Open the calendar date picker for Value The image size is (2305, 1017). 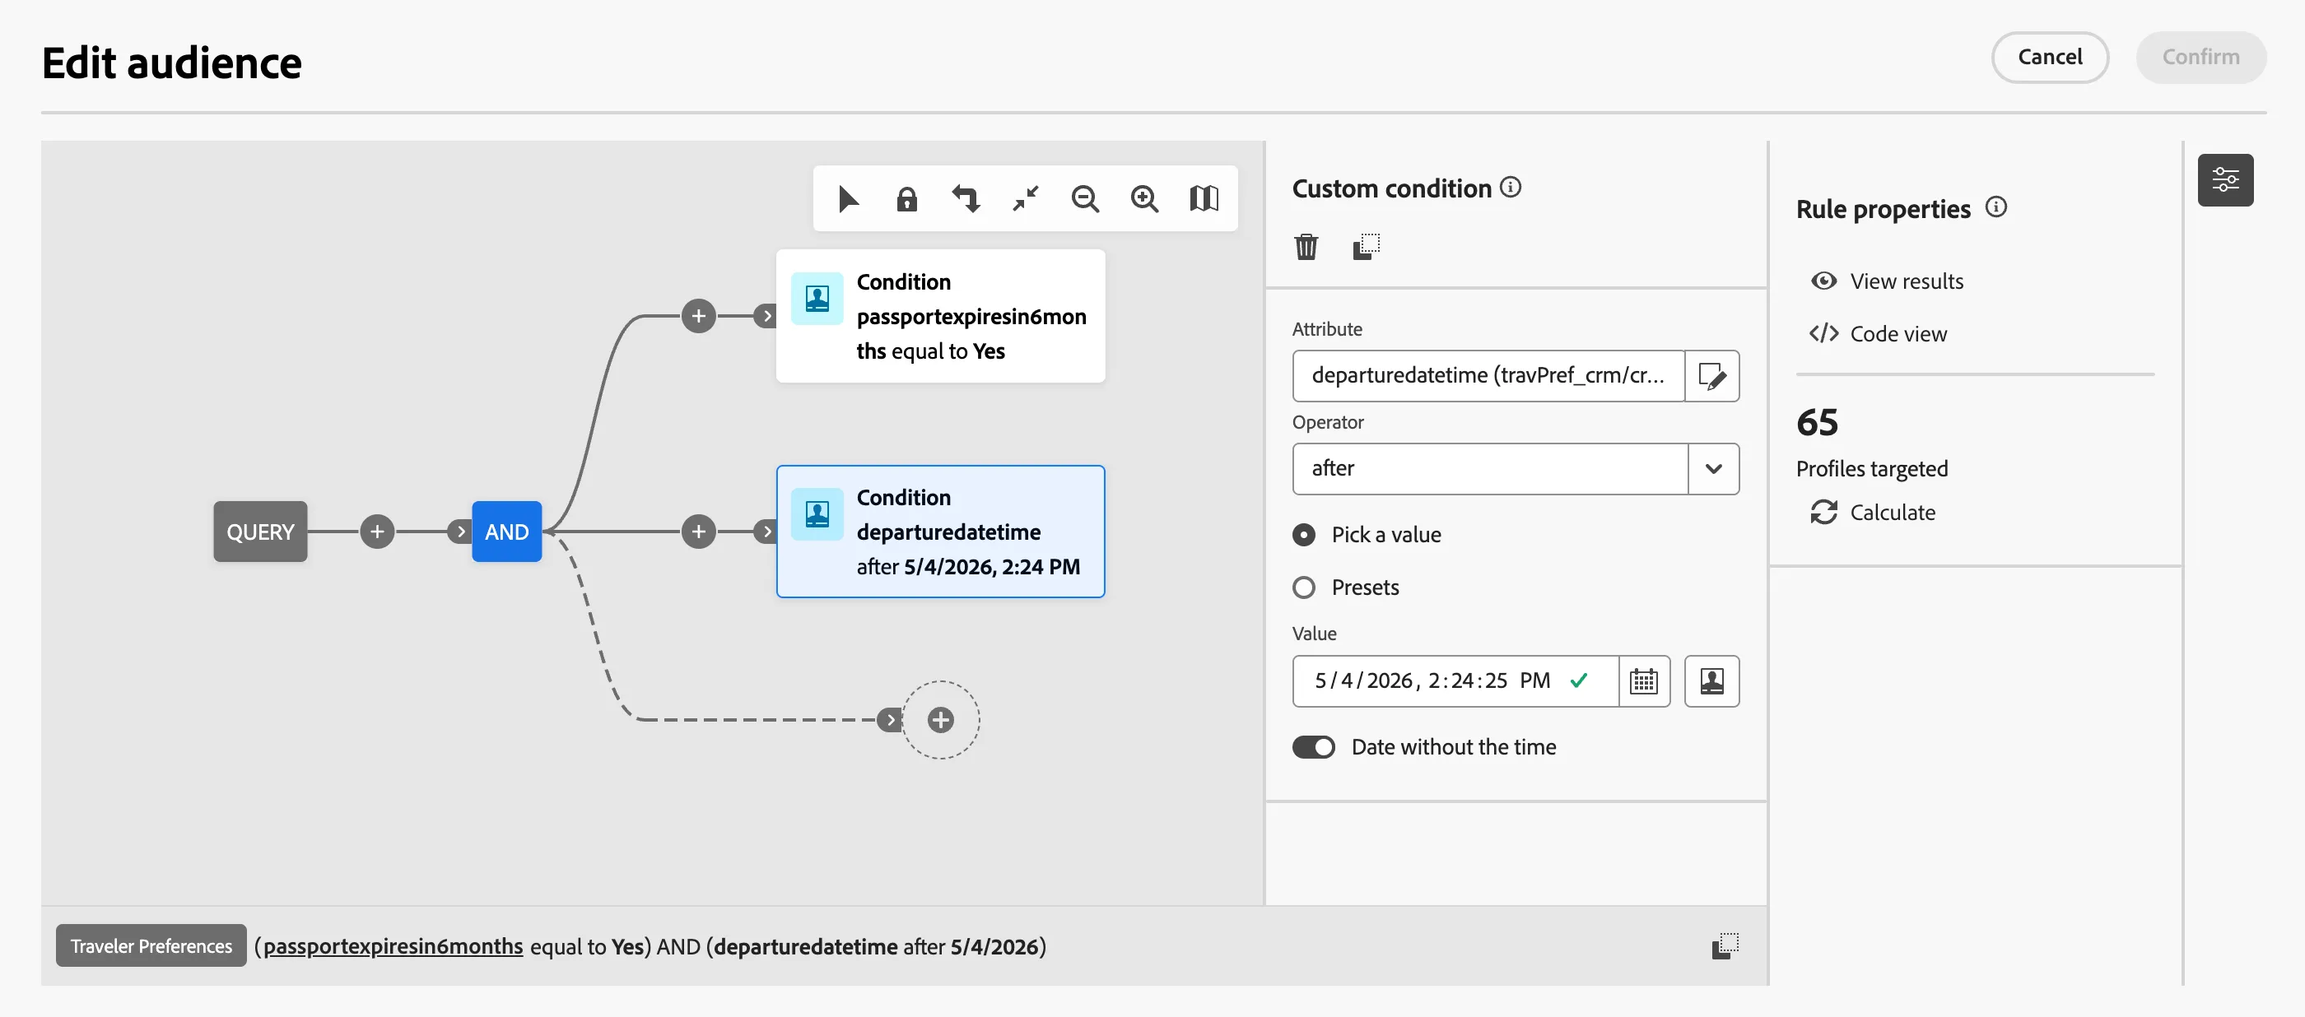pos(1643,681)
